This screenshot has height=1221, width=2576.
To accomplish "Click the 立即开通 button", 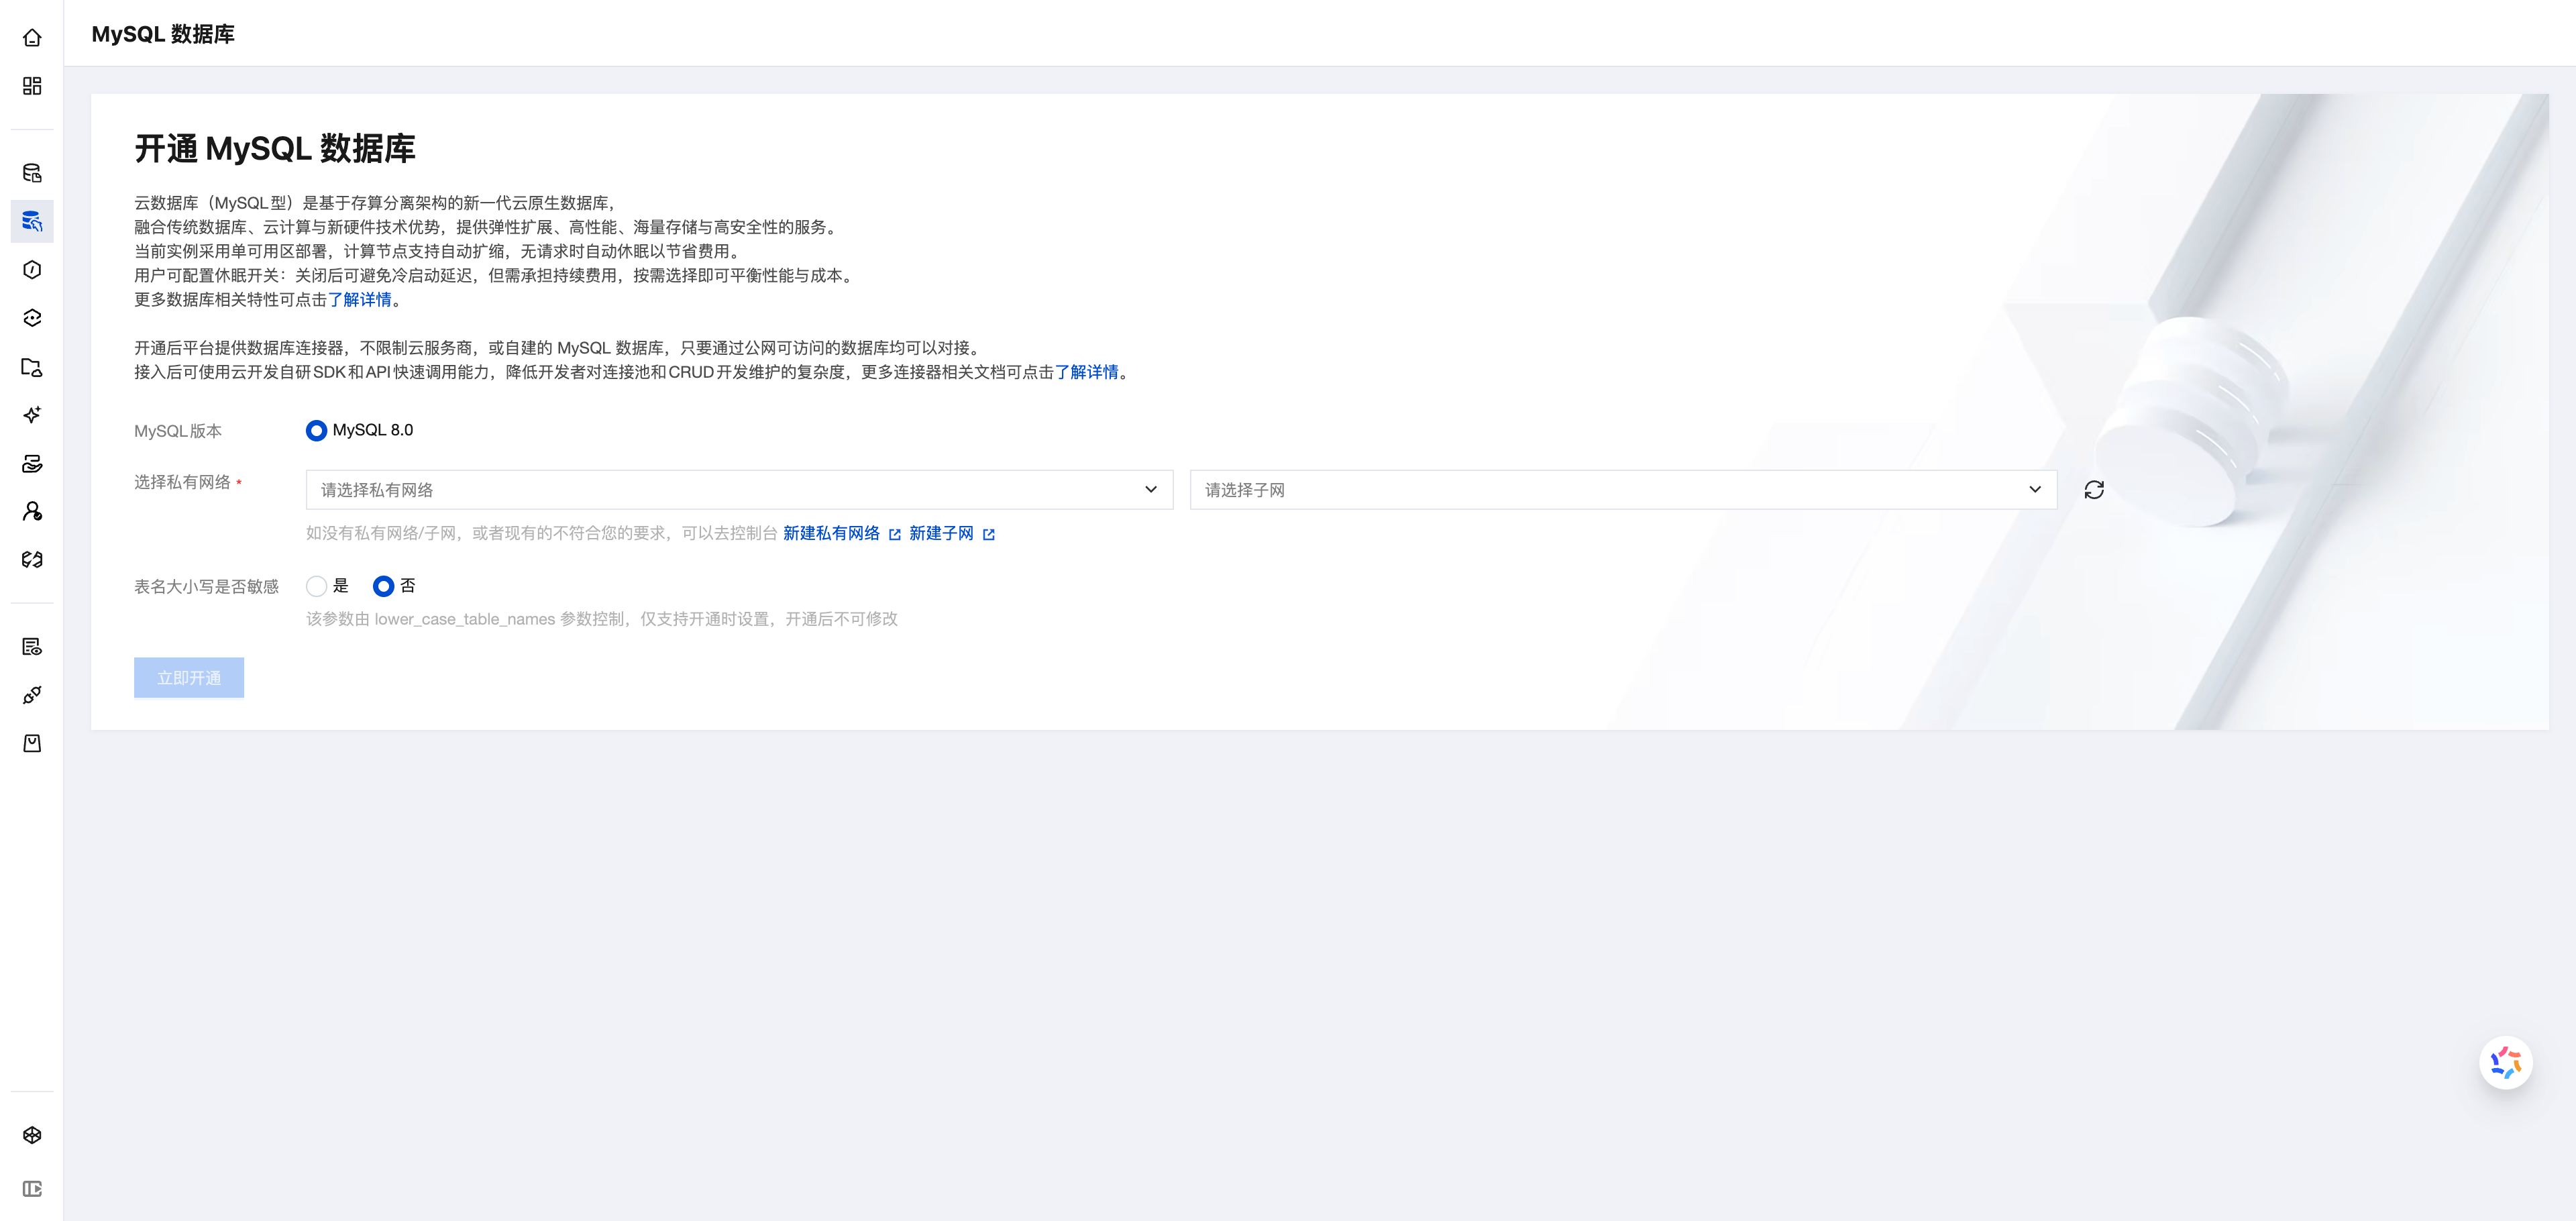I will point(188,677).
